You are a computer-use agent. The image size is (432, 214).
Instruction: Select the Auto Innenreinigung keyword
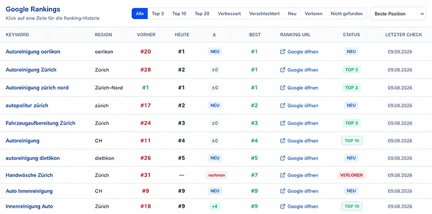click(x=29, y=191)
